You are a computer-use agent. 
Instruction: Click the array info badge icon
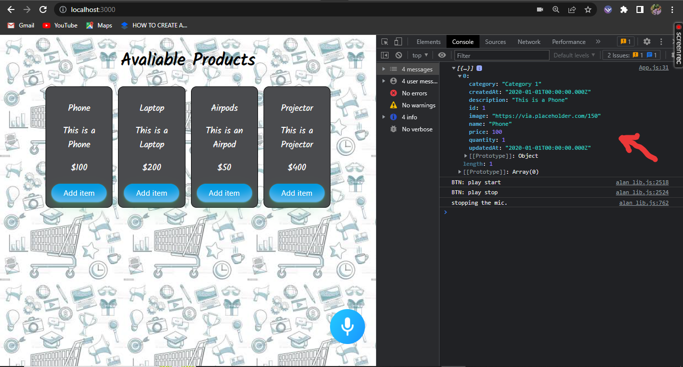tap(479, 68)
